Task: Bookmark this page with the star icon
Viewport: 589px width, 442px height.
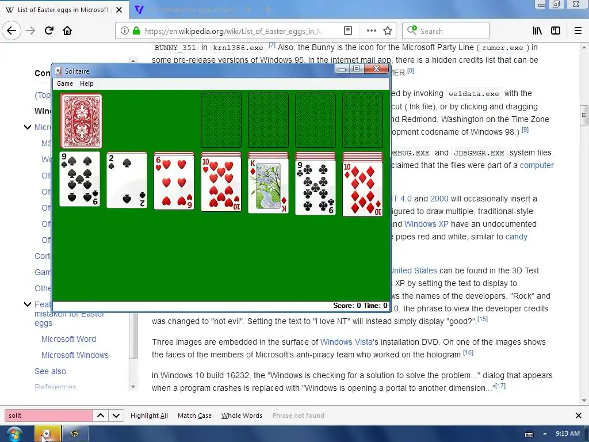Action: [x=388, y=31]
